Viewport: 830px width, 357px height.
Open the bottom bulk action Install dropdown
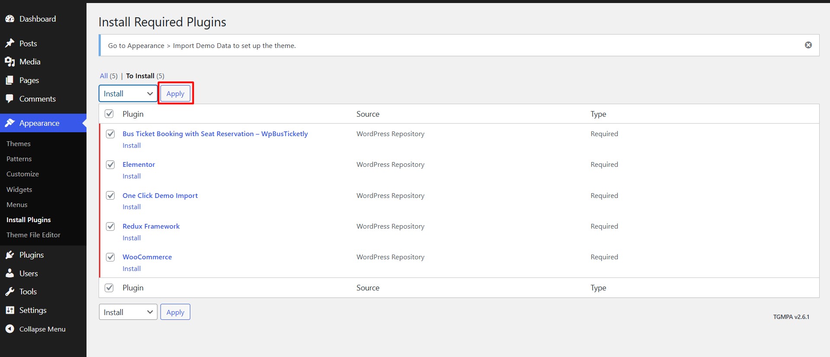point(128,312)
